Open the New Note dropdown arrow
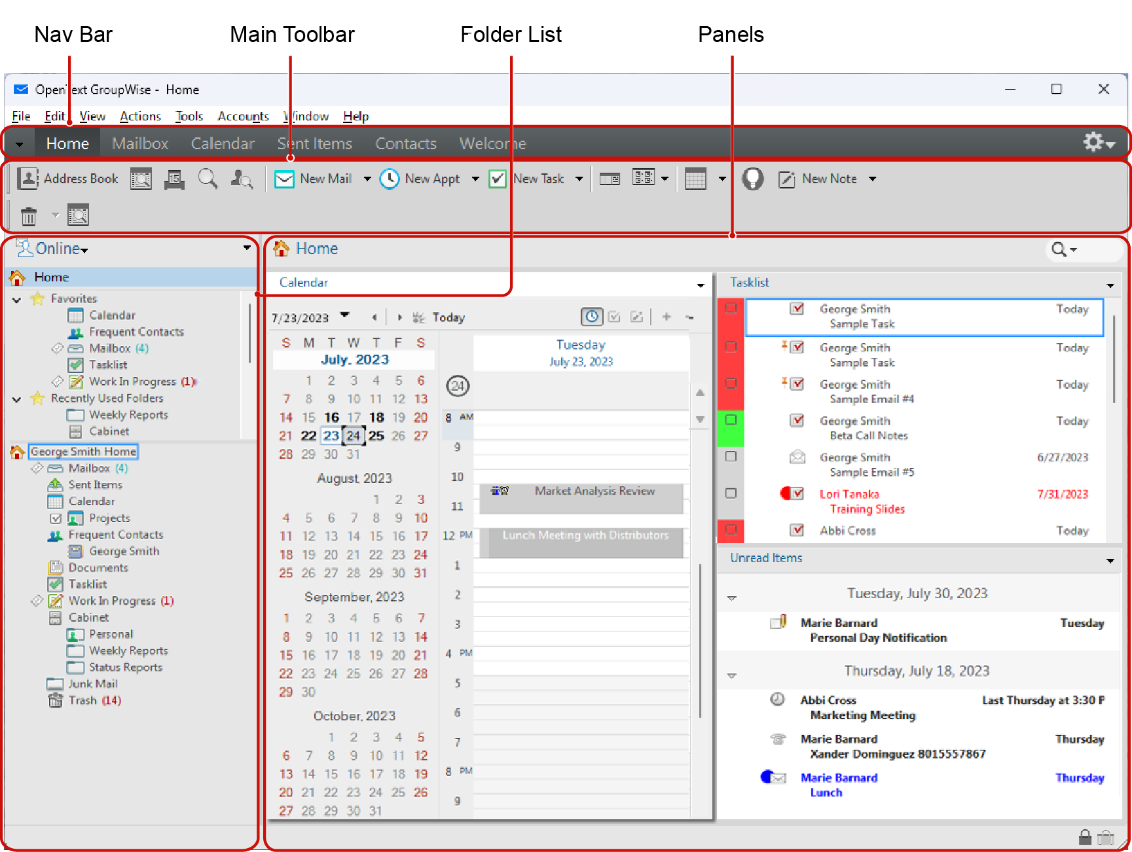Screen dimensions: 1132x852 872,179
